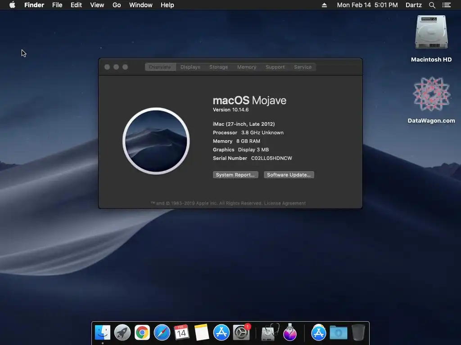
Task: Open the View menu
Action: (x=97, y=5)
